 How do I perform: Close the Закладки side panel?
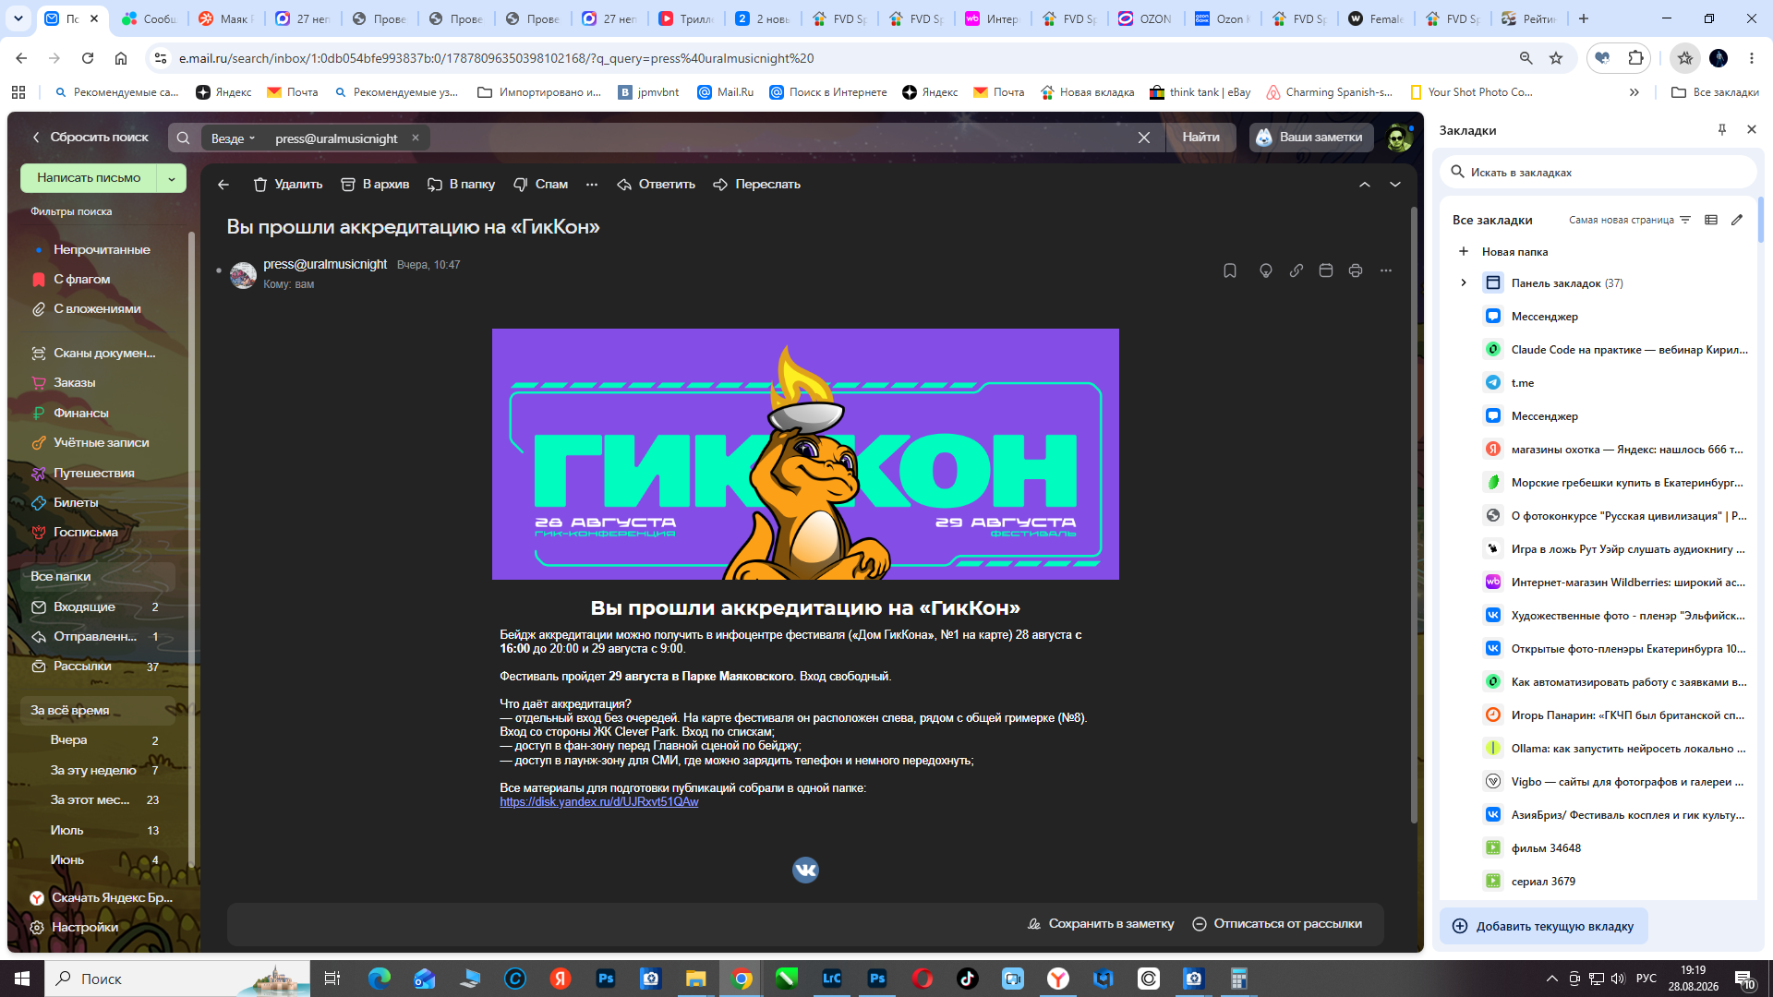[x=1752, y=130]
